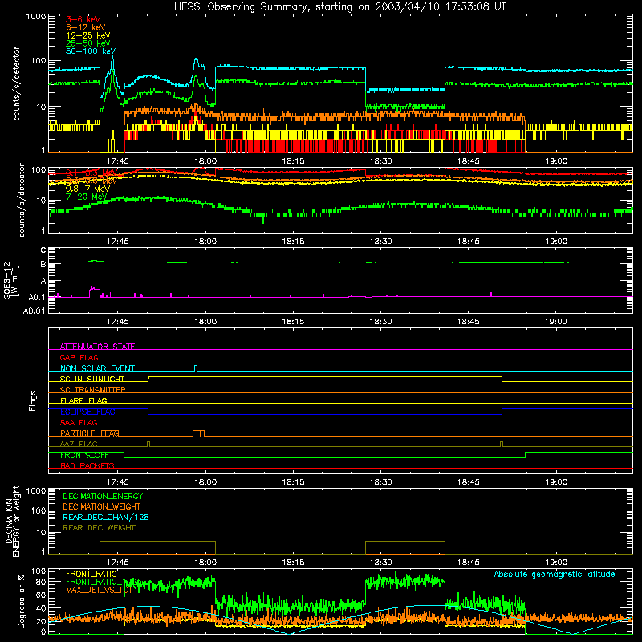This screenshot has width=642, height=642.
Task: Click the 'NON_SOLAR_EVENT' flag label
Action: coord(97,368)
